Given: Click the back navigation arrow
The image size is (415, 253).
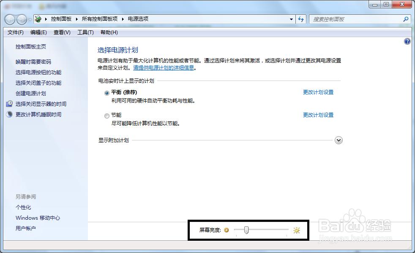Looking at the screenshot, I should [9, 19].
